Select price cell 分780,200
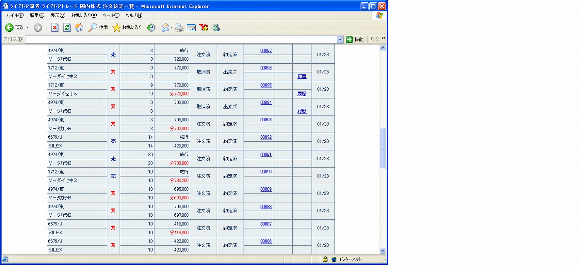The image size is (580, 265). 179,180
